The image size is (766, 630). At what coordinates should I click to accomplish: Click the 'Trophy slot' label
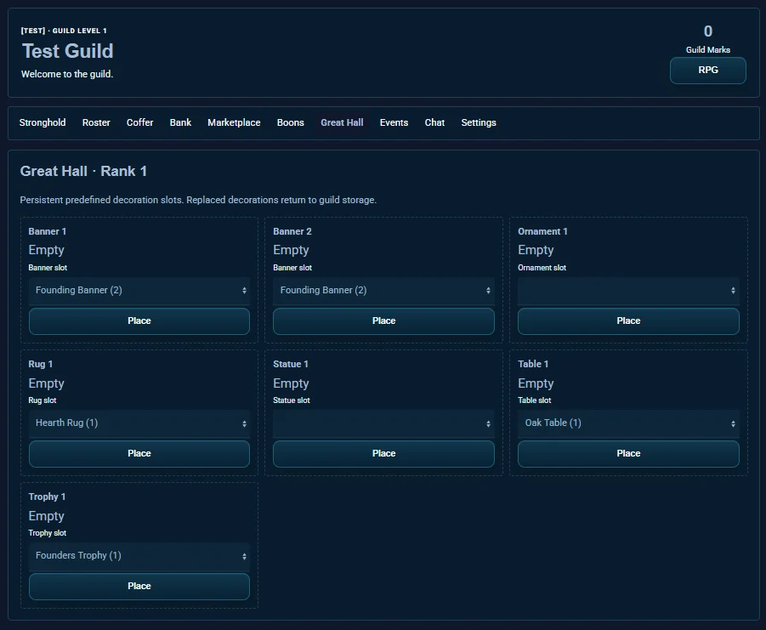[47, 533]
